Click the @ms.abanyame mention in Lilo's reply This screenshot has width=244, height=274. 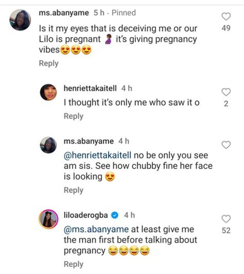click(x=96, y=229)
